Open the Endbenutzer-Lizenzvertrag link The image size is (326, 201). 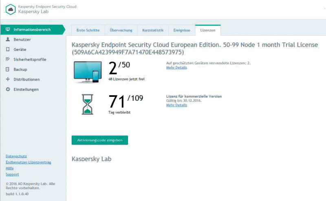[x=28, y=162]
